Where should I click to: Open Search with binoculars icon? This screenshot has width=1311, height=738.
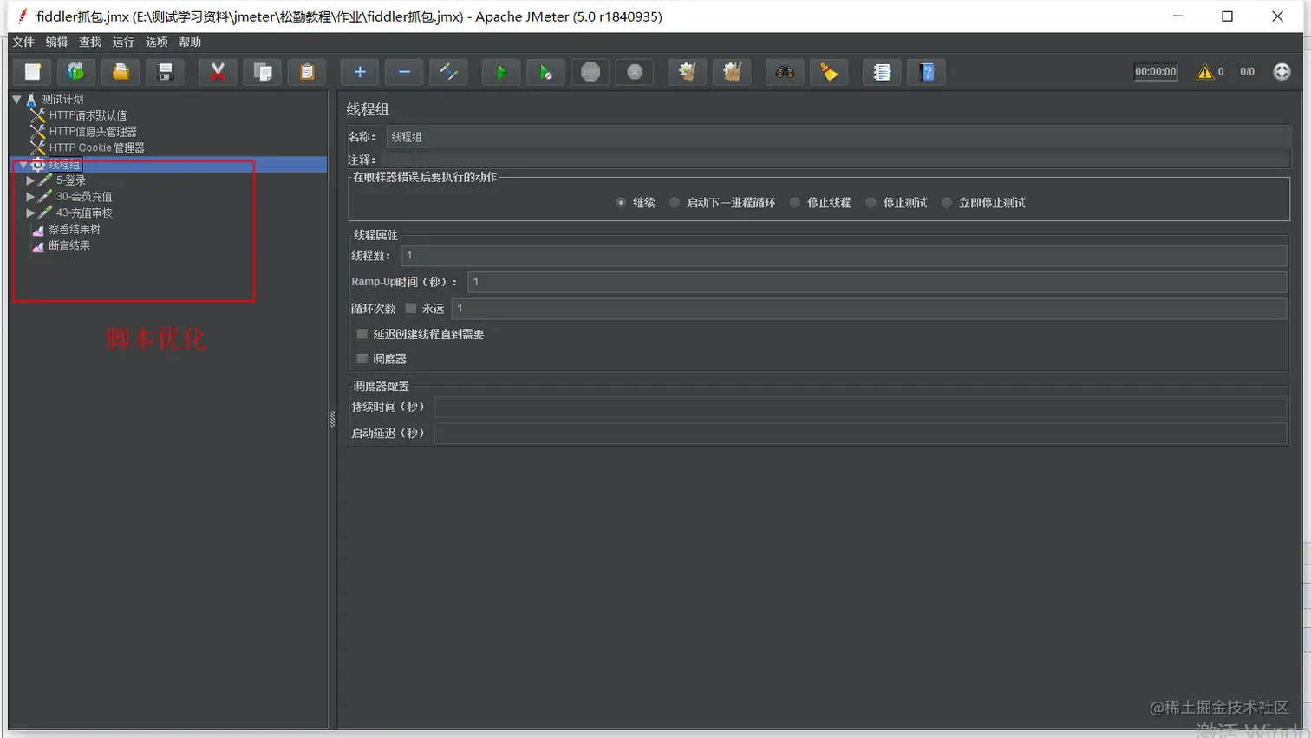785,72
